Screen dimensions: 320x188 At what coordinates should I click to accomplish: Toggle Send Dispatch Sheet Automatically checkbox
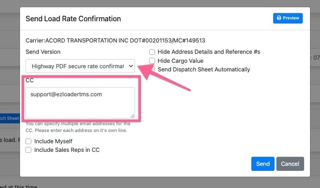[153, 69]
